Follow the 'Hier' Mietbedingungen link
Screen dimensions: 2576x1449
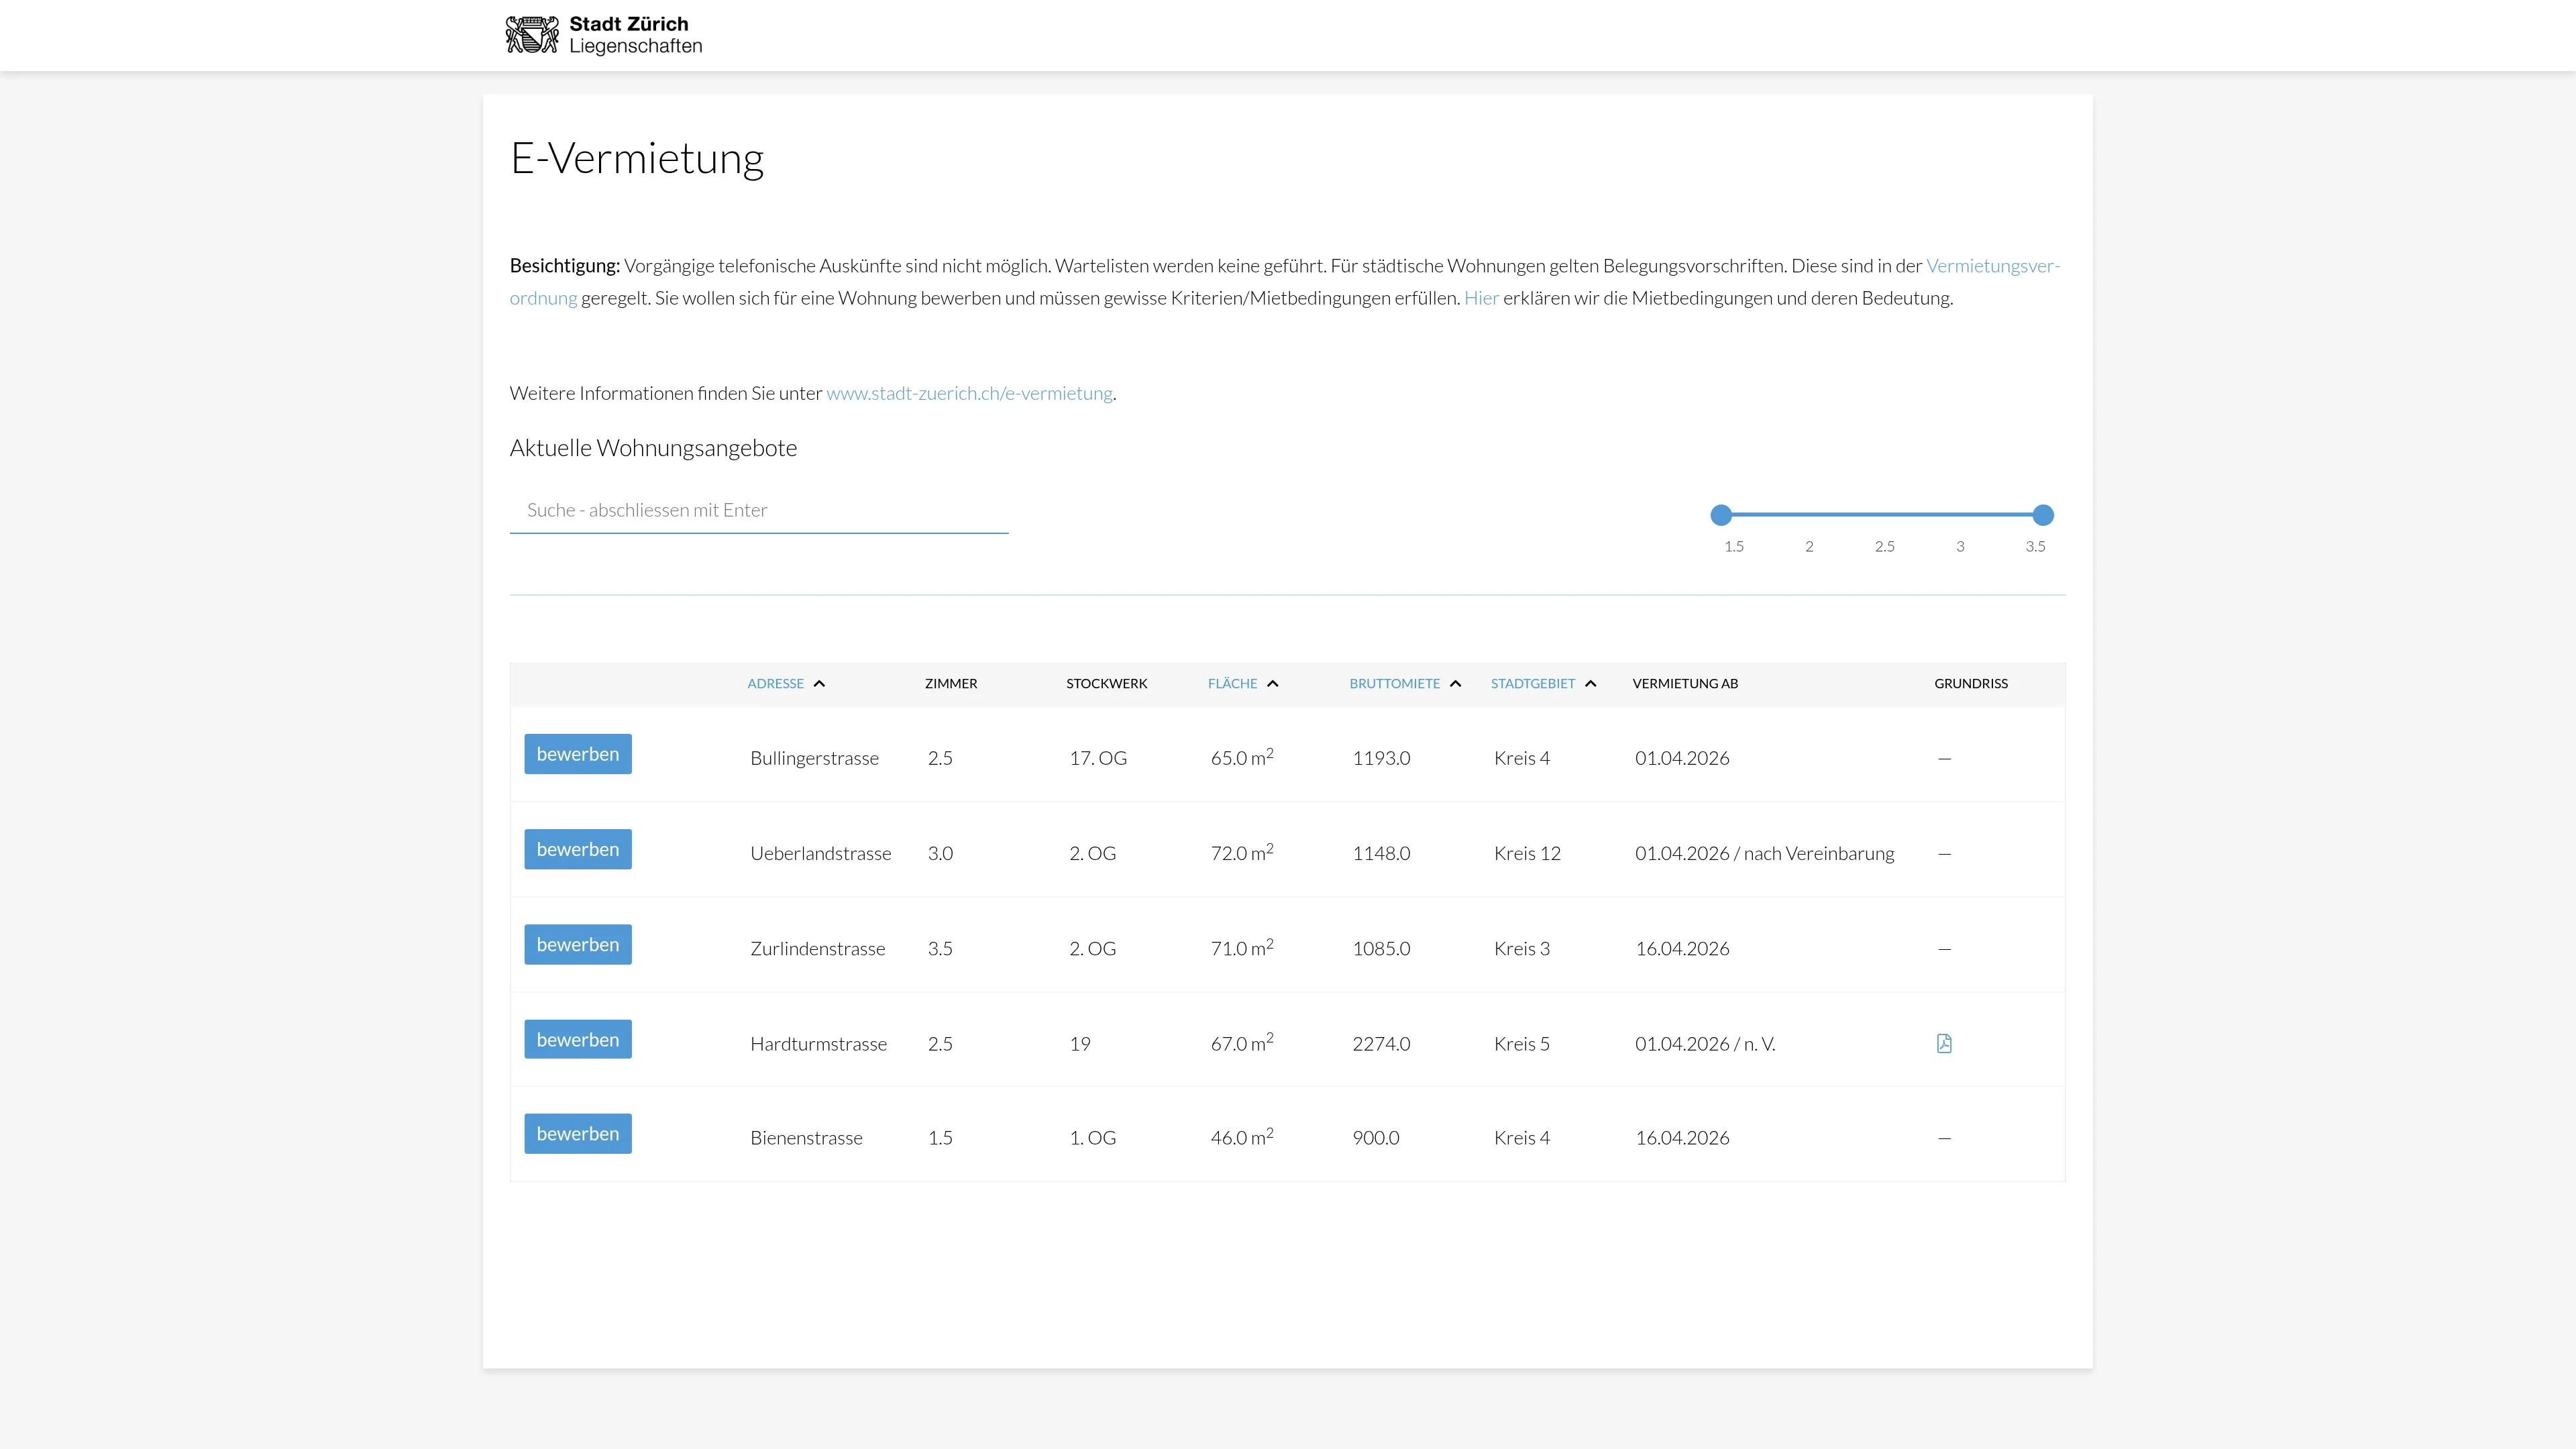(1481, 298)
